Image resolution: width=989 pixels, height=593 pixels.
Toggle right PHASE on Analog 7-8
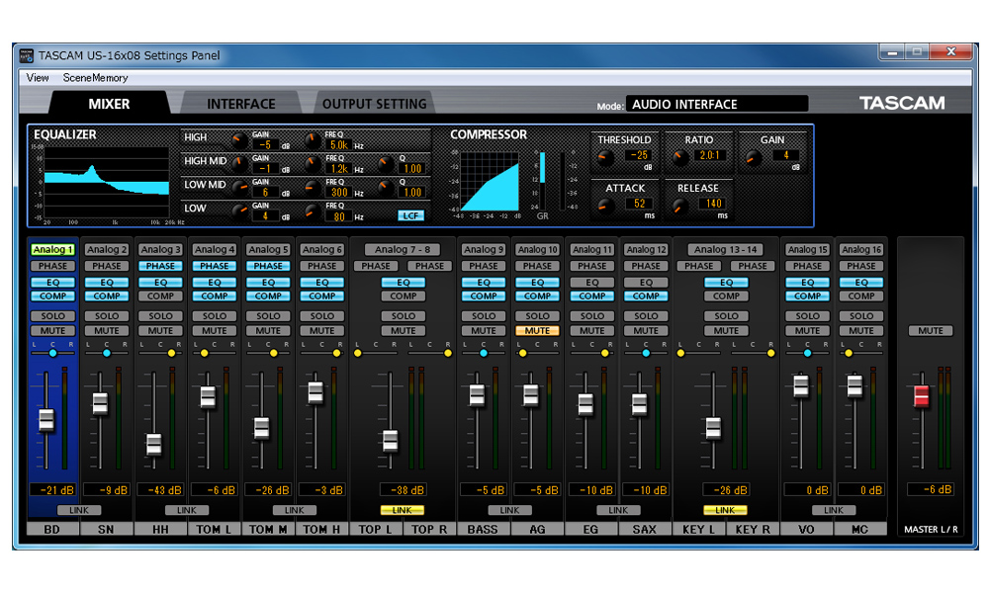pos(429,266)
